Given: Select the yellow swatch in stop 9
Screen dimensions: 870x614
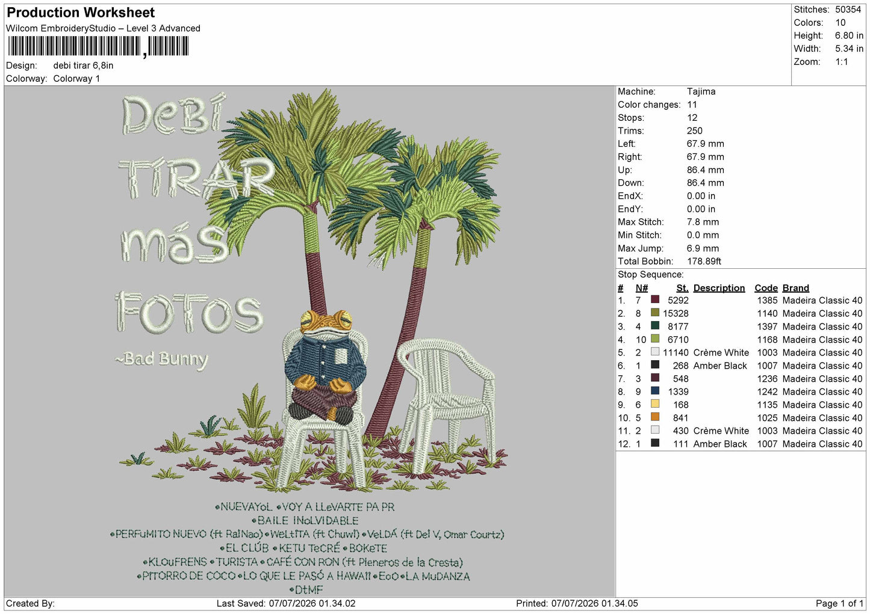Looking at the screenshot, I should pos(655,404).
